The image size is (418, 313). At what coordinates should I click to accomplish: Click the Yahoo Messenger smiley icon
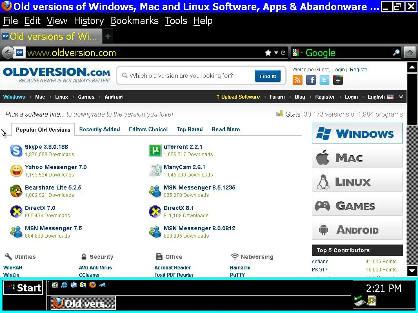click(16, 171)
